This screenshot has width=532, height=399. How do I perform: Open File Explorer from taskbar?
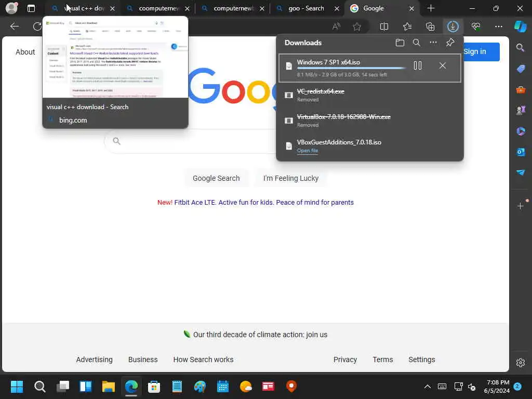coord(108,387)
